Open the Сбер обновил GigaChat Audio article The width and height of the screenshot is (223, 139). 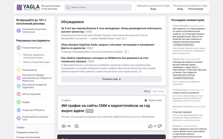click(108, 46)
